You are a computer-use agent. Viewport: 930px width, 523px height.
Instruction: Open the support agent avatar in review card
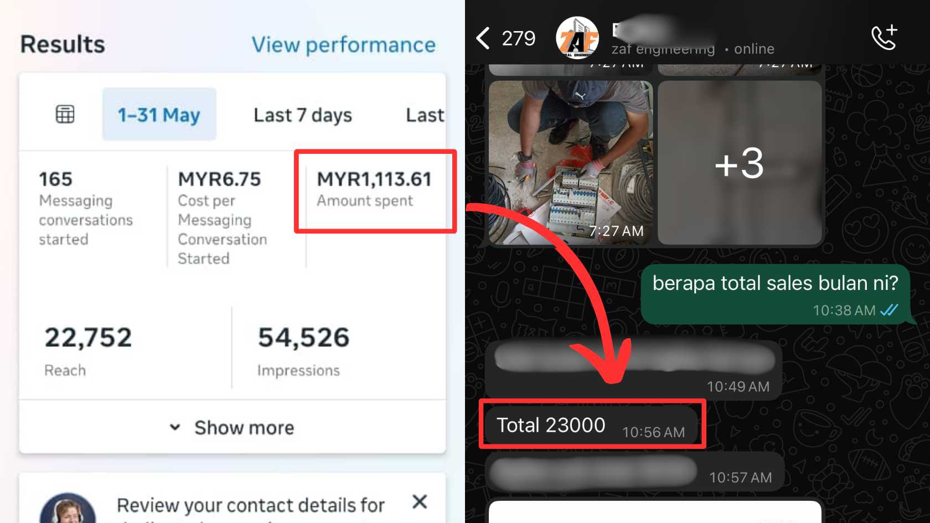(x=68, y=509)
